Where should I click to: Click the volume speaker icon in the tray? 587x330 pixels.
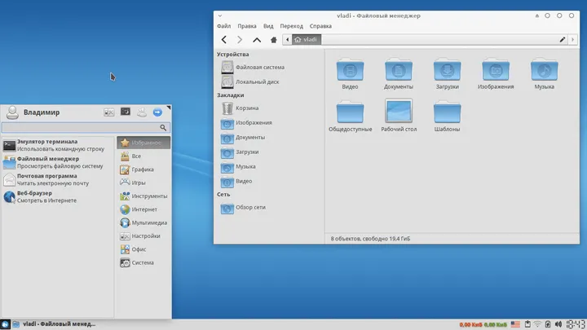point(559,324)
